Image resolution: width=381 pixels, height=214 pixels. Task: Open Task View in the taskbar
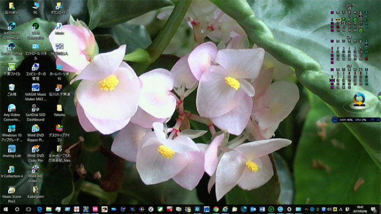pyautogui.click(x=29, y=209)
